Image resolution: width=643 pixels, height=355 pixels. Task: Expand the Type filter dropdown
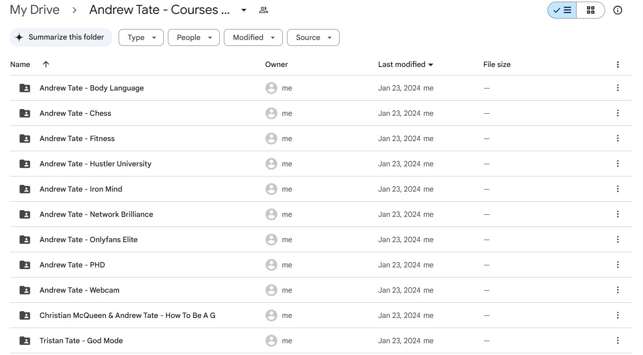pyautogui.click(x=141, y=37)
